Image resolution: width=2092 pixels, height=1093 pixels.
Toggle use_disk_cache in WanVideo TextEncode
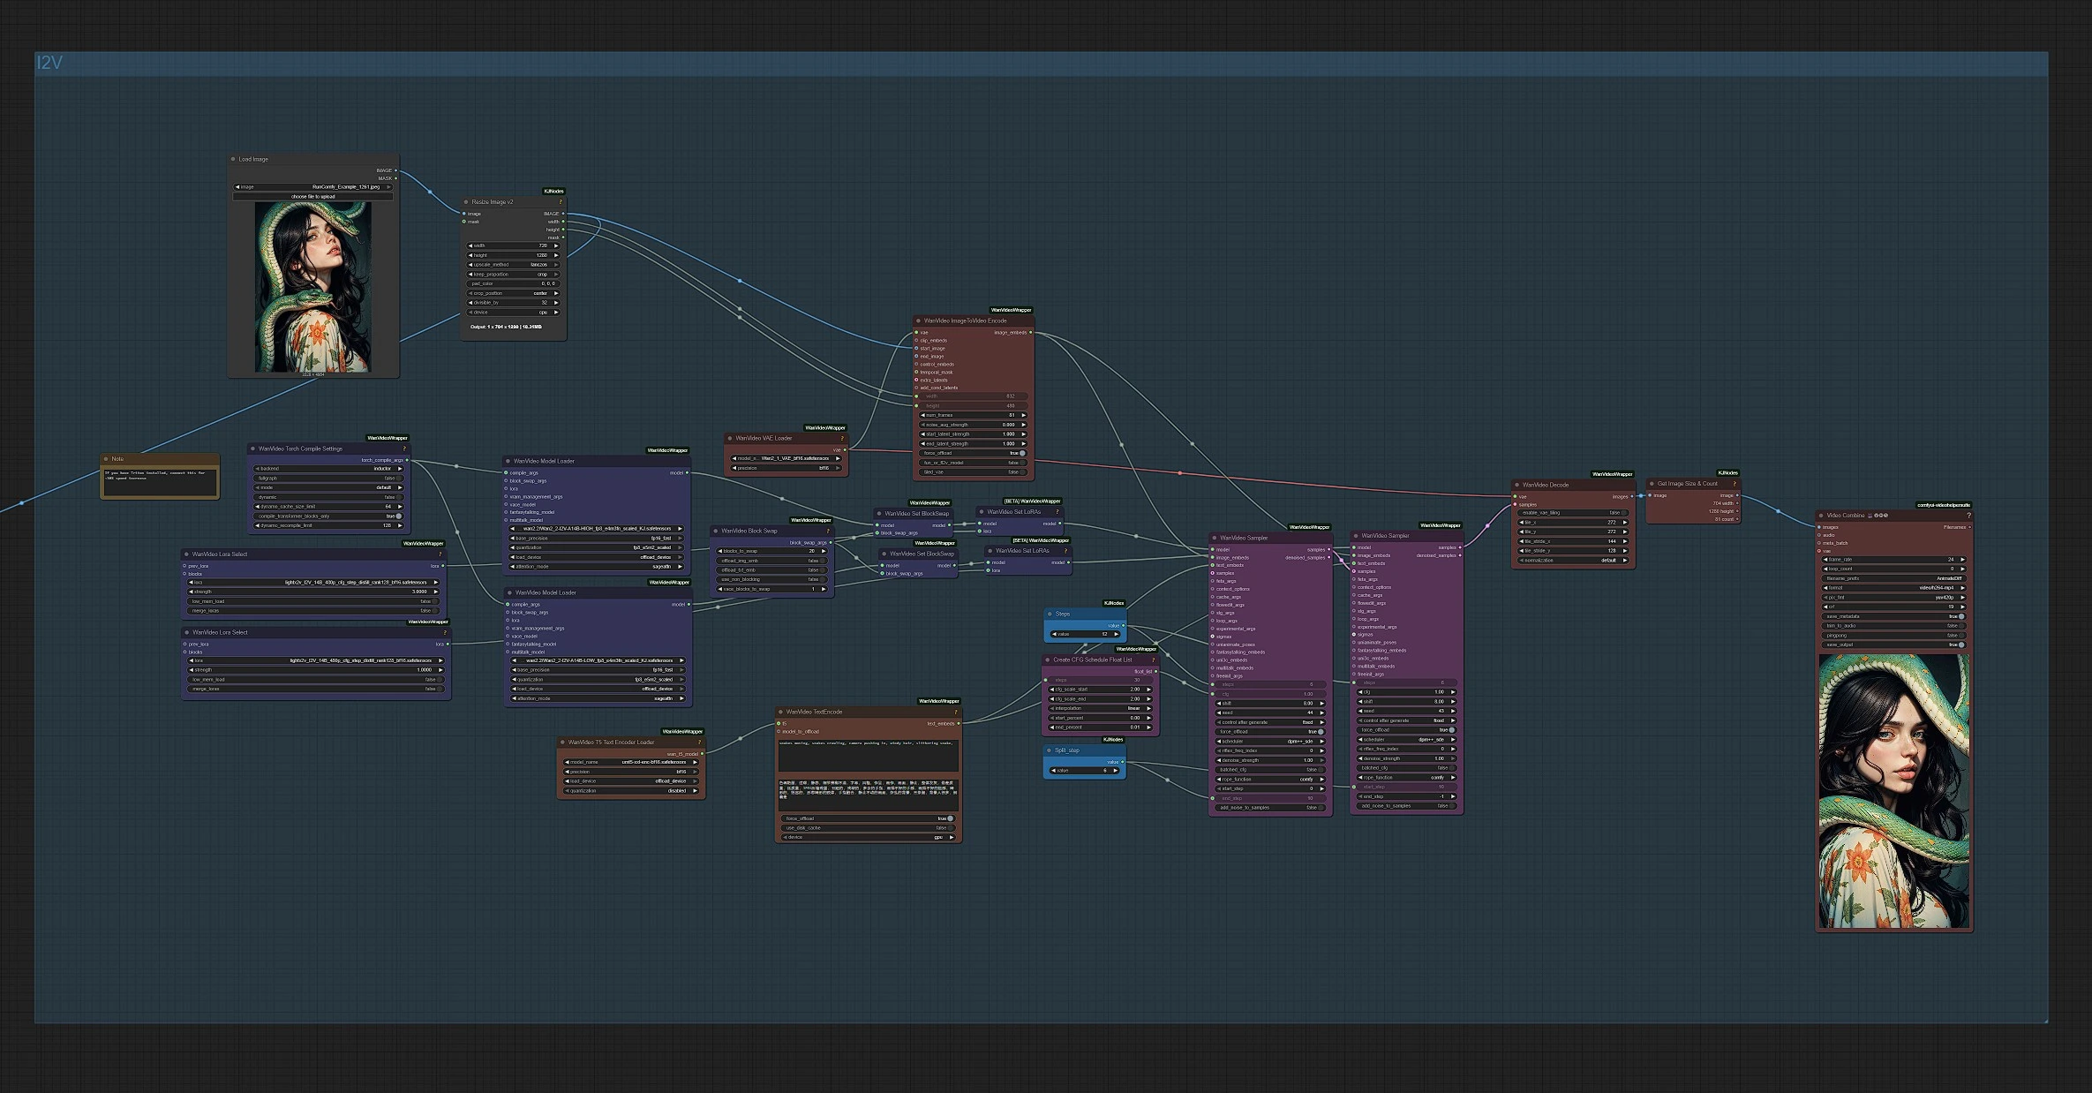point(869,828)
